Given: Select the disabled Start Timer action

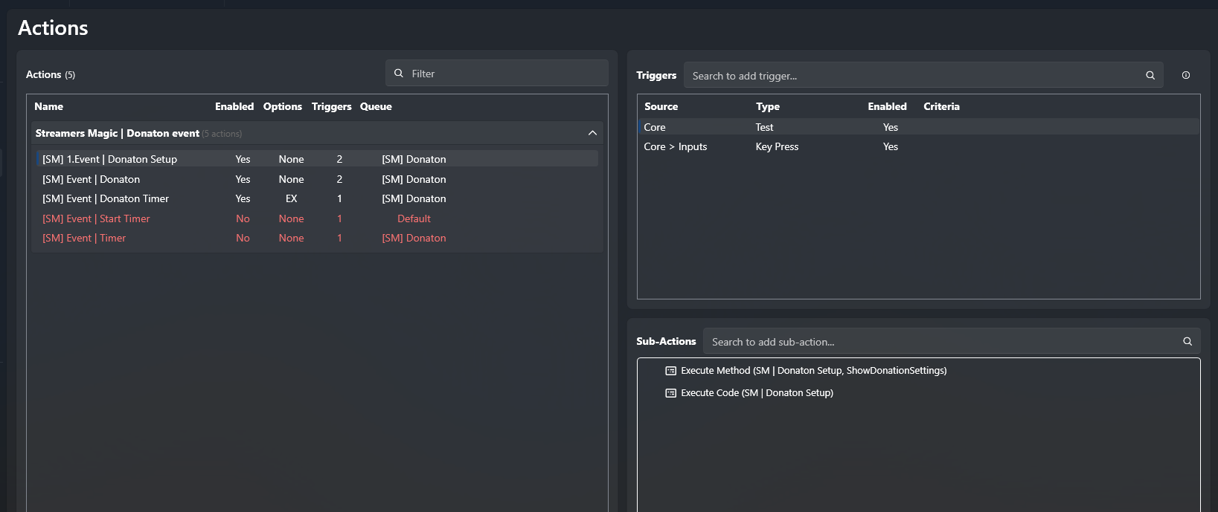Looking at the screenshot, I should 97,218.
